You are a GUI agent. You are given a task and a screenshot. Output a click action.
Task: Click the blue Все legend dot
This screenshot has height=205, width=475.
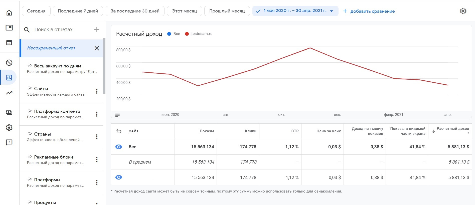click(x=169, y=34)
